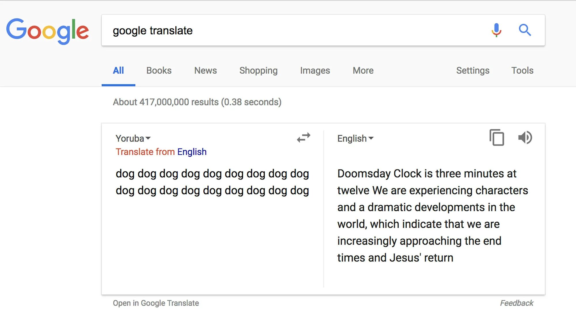Screen dimensions: 576x324
Task: Click the copy icon in translation result
Action: pos(497,138)
